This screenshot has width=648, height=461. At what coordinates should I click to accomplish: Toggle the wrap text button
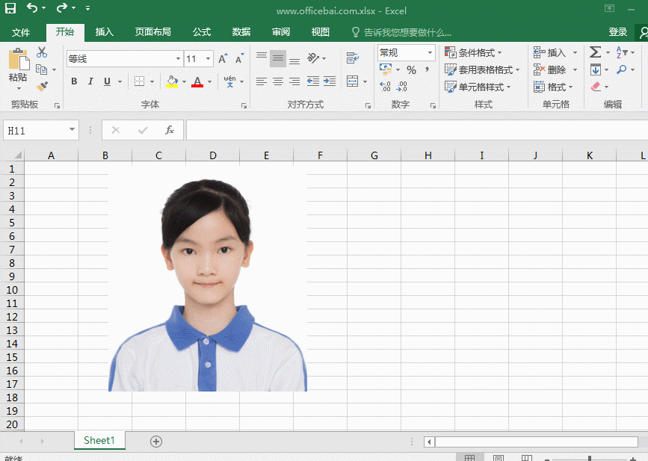coord(353,58)
